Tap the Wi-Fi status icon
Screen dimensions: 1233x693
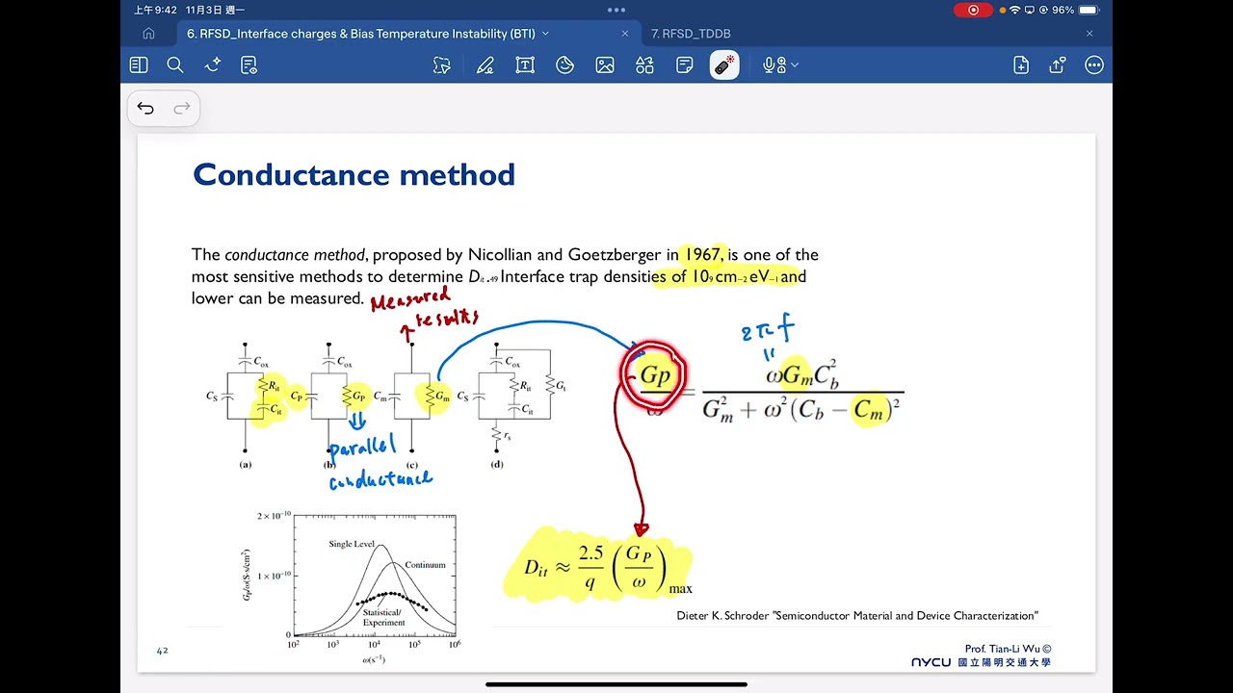pyautogui.click(x=1015, y=10)
